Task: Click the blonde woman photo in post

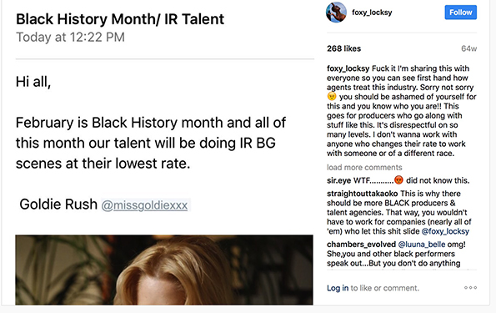Action: coord(164,270)
